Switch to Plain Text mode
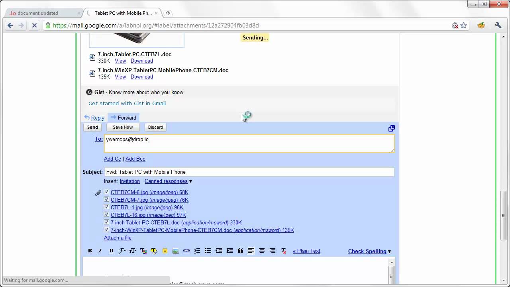This screenshot has height=287, width=510. [306, 251]
